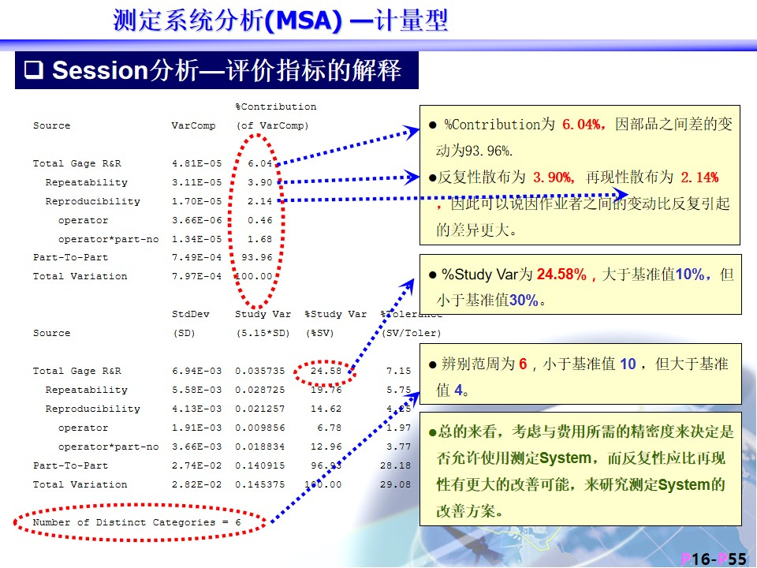This screenshot has width=757, height=568.
Task: Click the red 24.58% in Study Var note
Action: [563, 275]
